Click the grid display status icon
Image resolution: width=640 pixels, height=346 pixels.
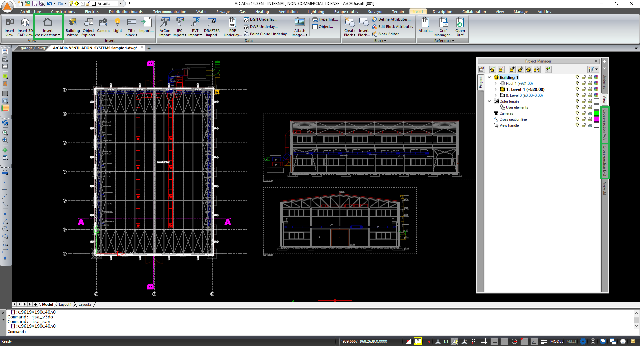484,341
